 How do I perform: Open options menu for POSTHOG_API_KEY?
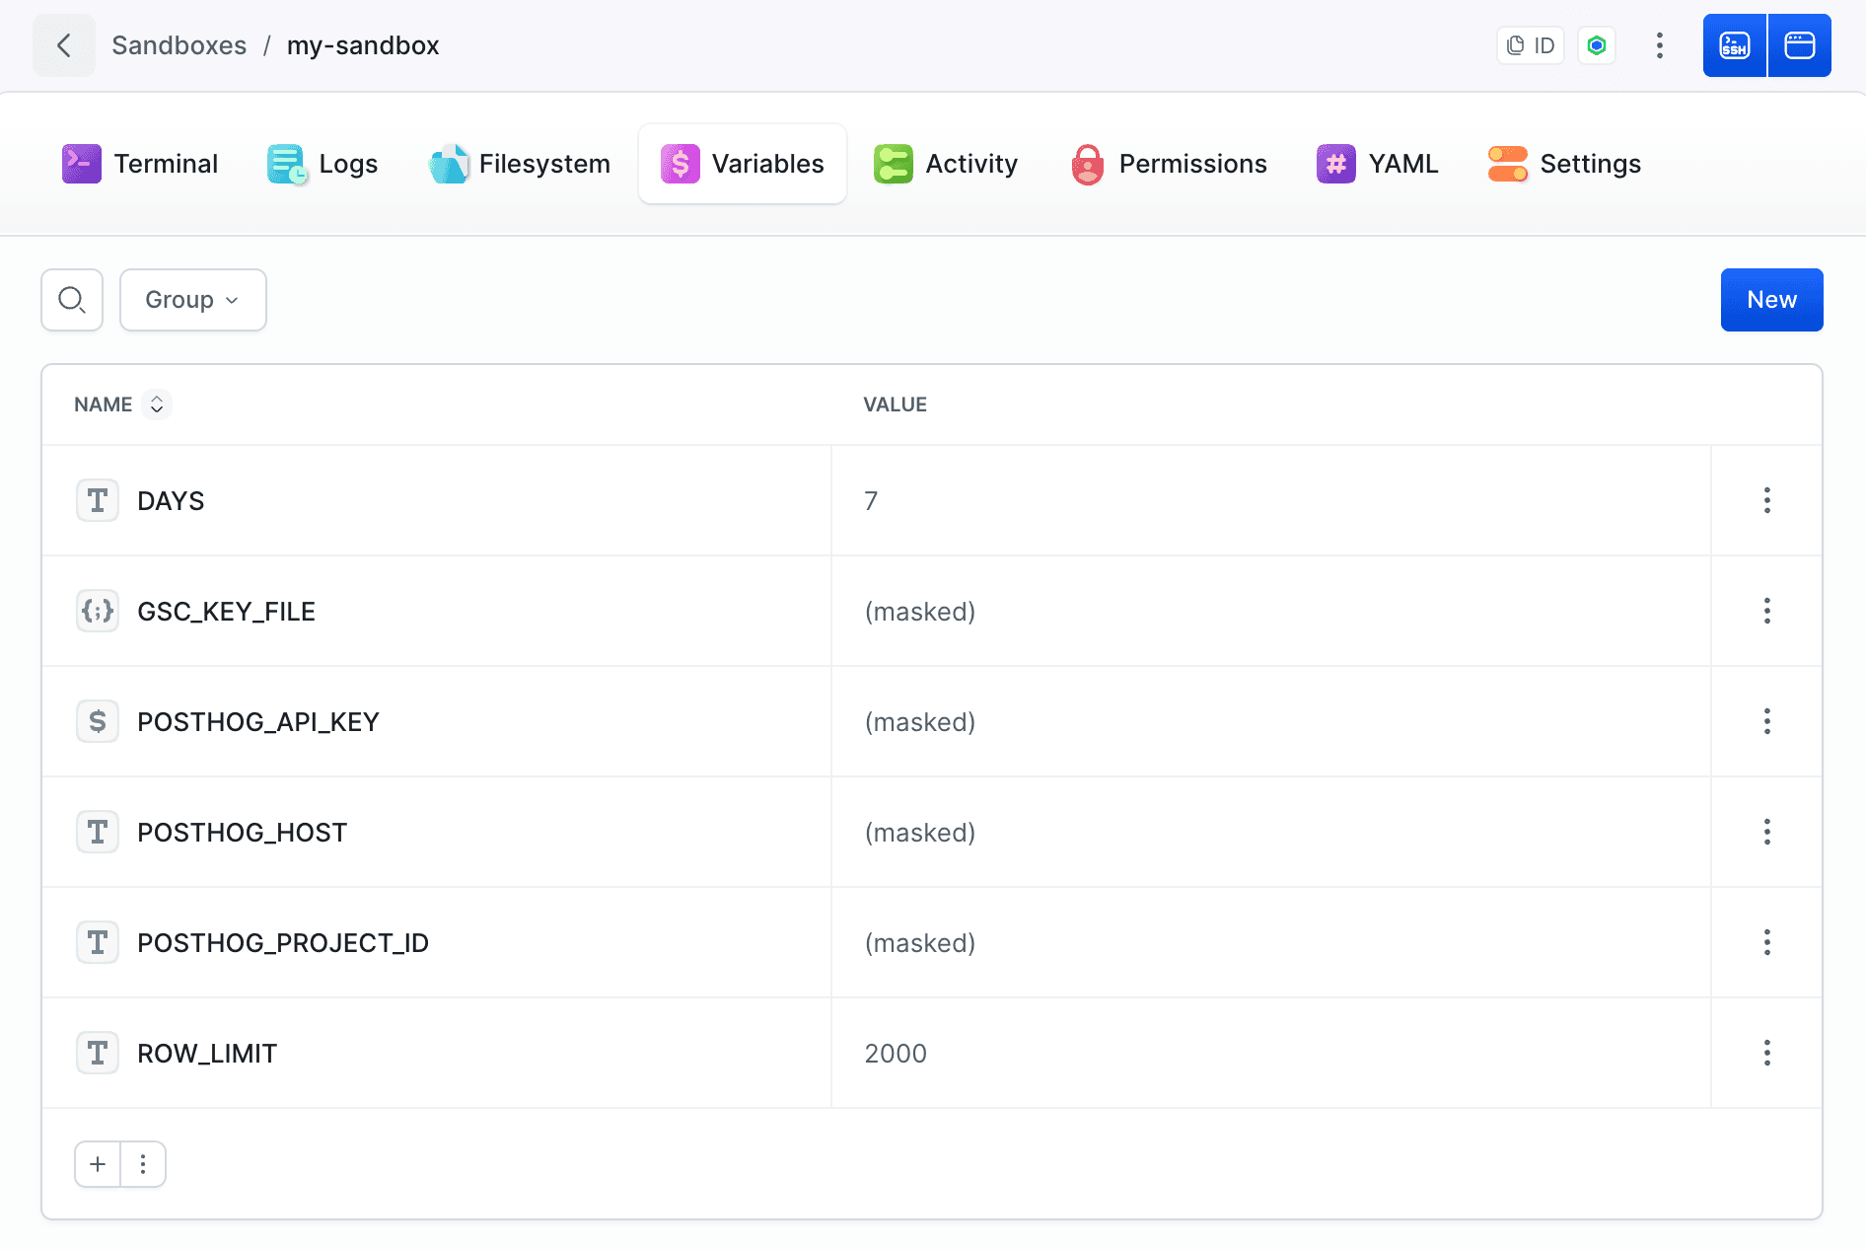point(1766,721)
